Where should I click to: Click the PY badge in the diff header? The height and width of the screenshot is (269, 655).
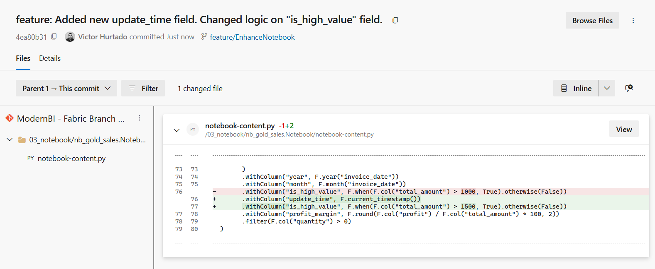(x=193, y=130)
